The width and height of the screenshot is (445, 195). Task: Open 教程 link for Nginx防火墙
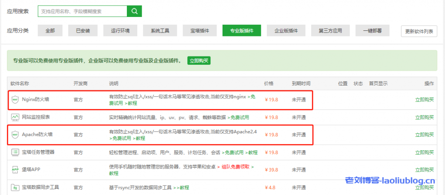(x=131, y=103)
